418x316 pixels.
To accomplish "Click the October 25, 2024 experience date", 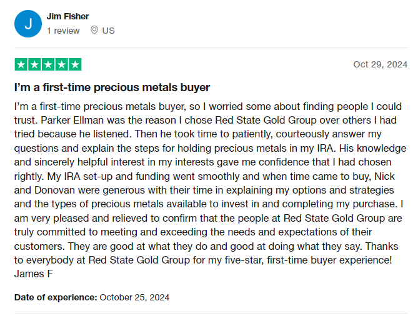I will point(134,297).
